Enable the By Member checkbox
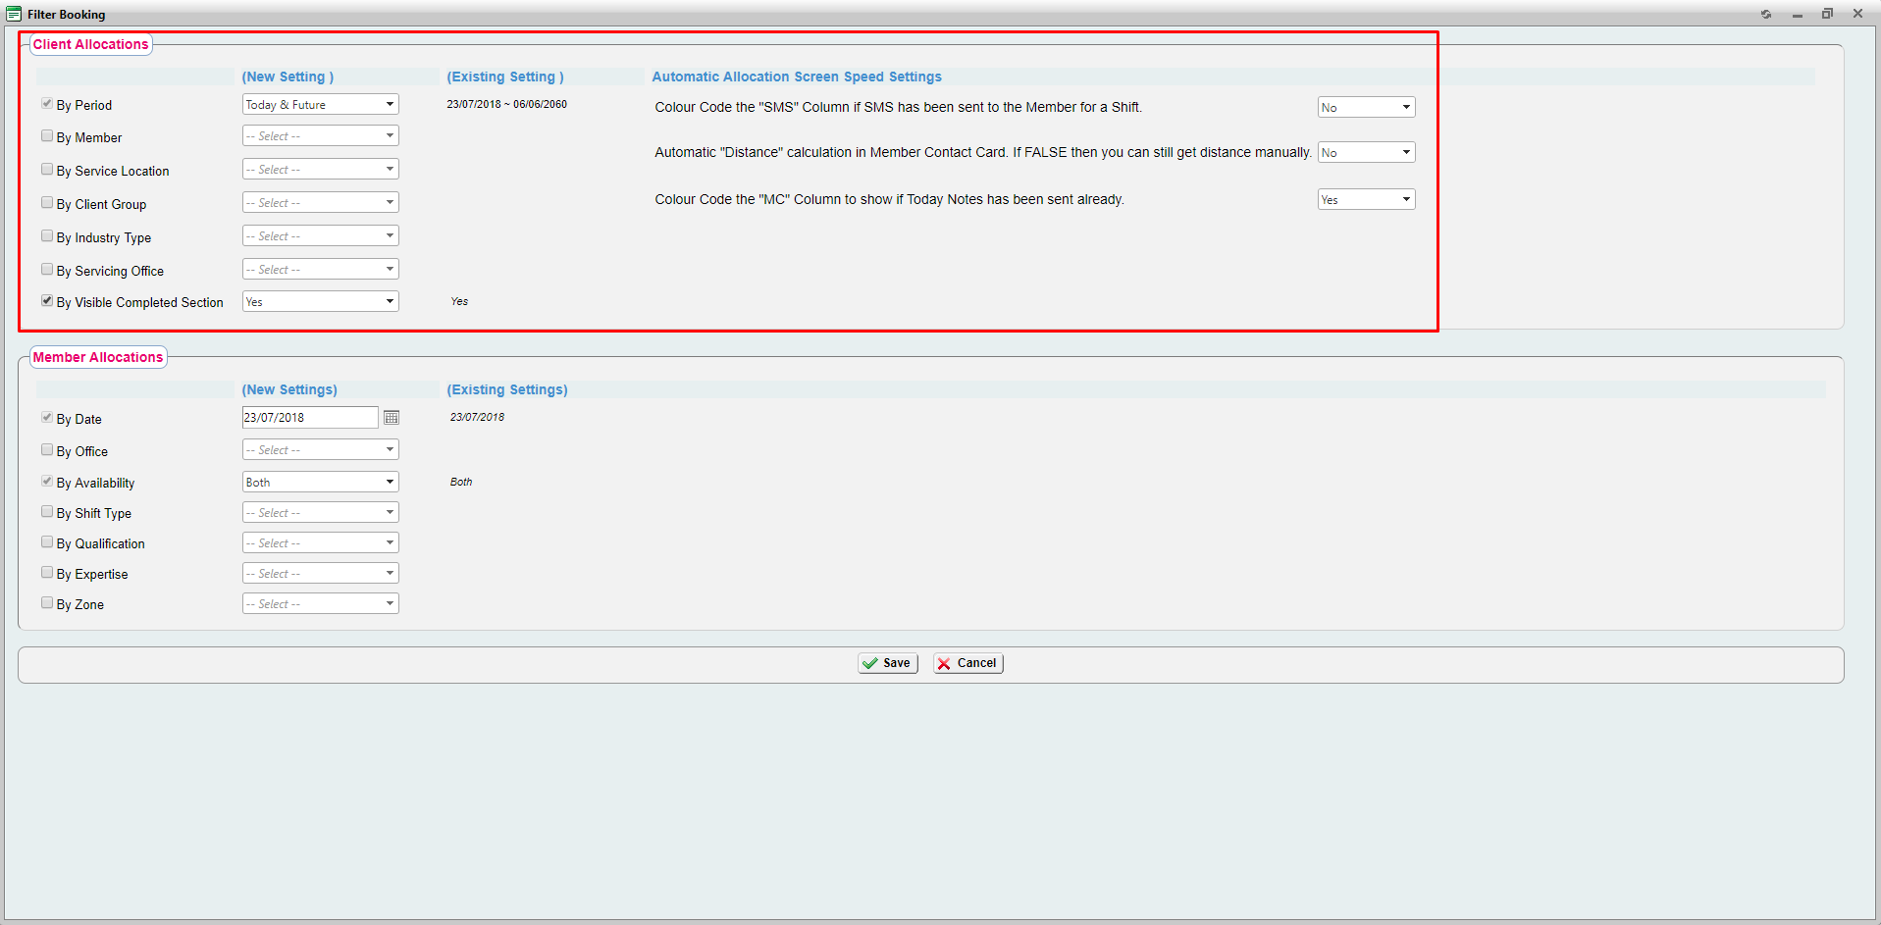The image size is (1881, 925). coord(47,136)
